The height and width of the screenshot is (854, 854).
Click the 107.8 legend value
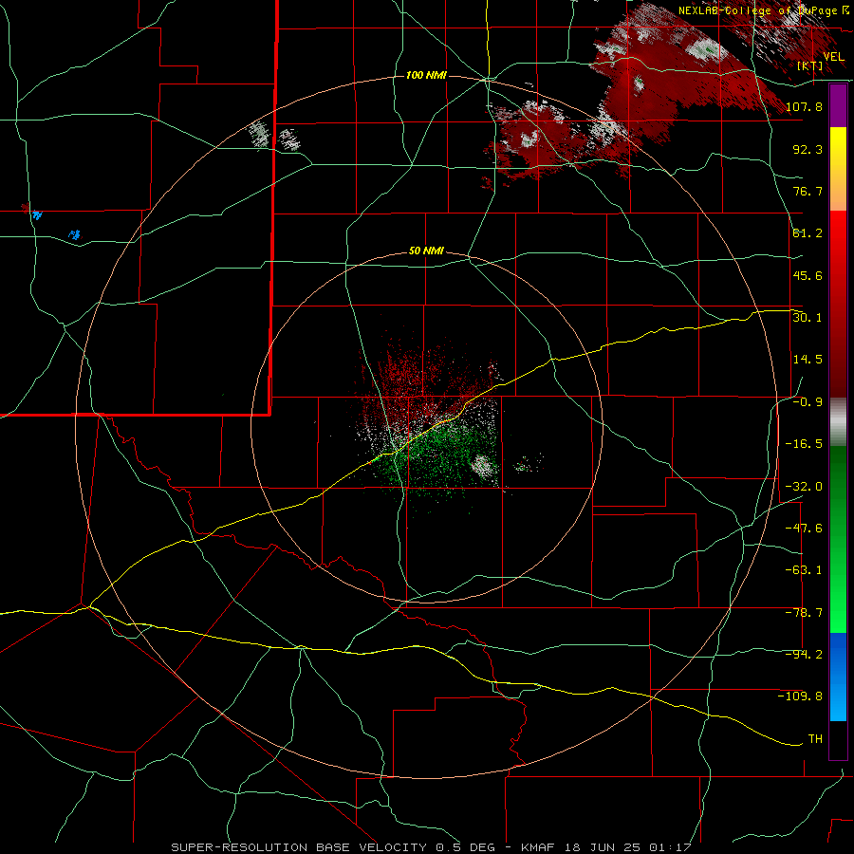pyautogui.click(x=804, y=106)
